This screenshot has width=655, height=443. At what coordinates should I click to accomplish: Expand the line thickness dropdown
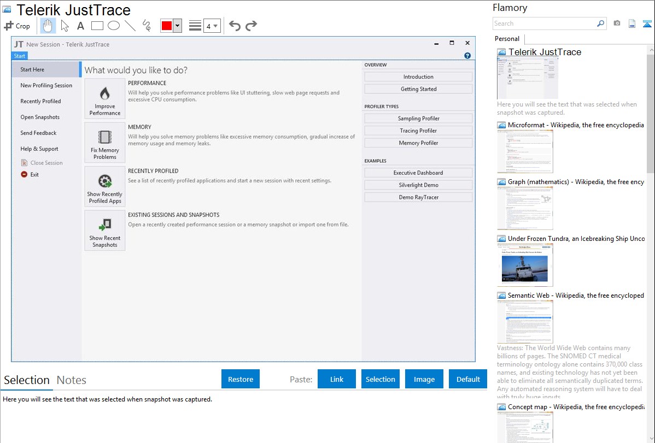(212, 26)
